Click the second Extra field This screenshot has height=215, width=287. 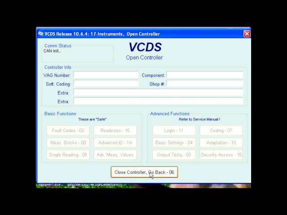[158, 101]
